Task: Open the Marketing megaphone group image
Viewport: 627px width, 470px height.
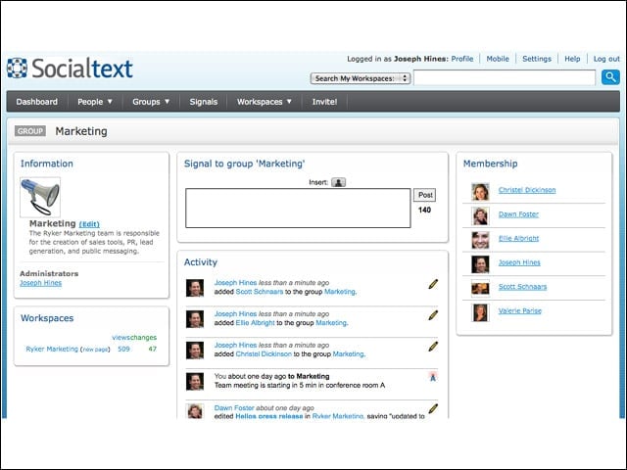Action: point(40,197)
